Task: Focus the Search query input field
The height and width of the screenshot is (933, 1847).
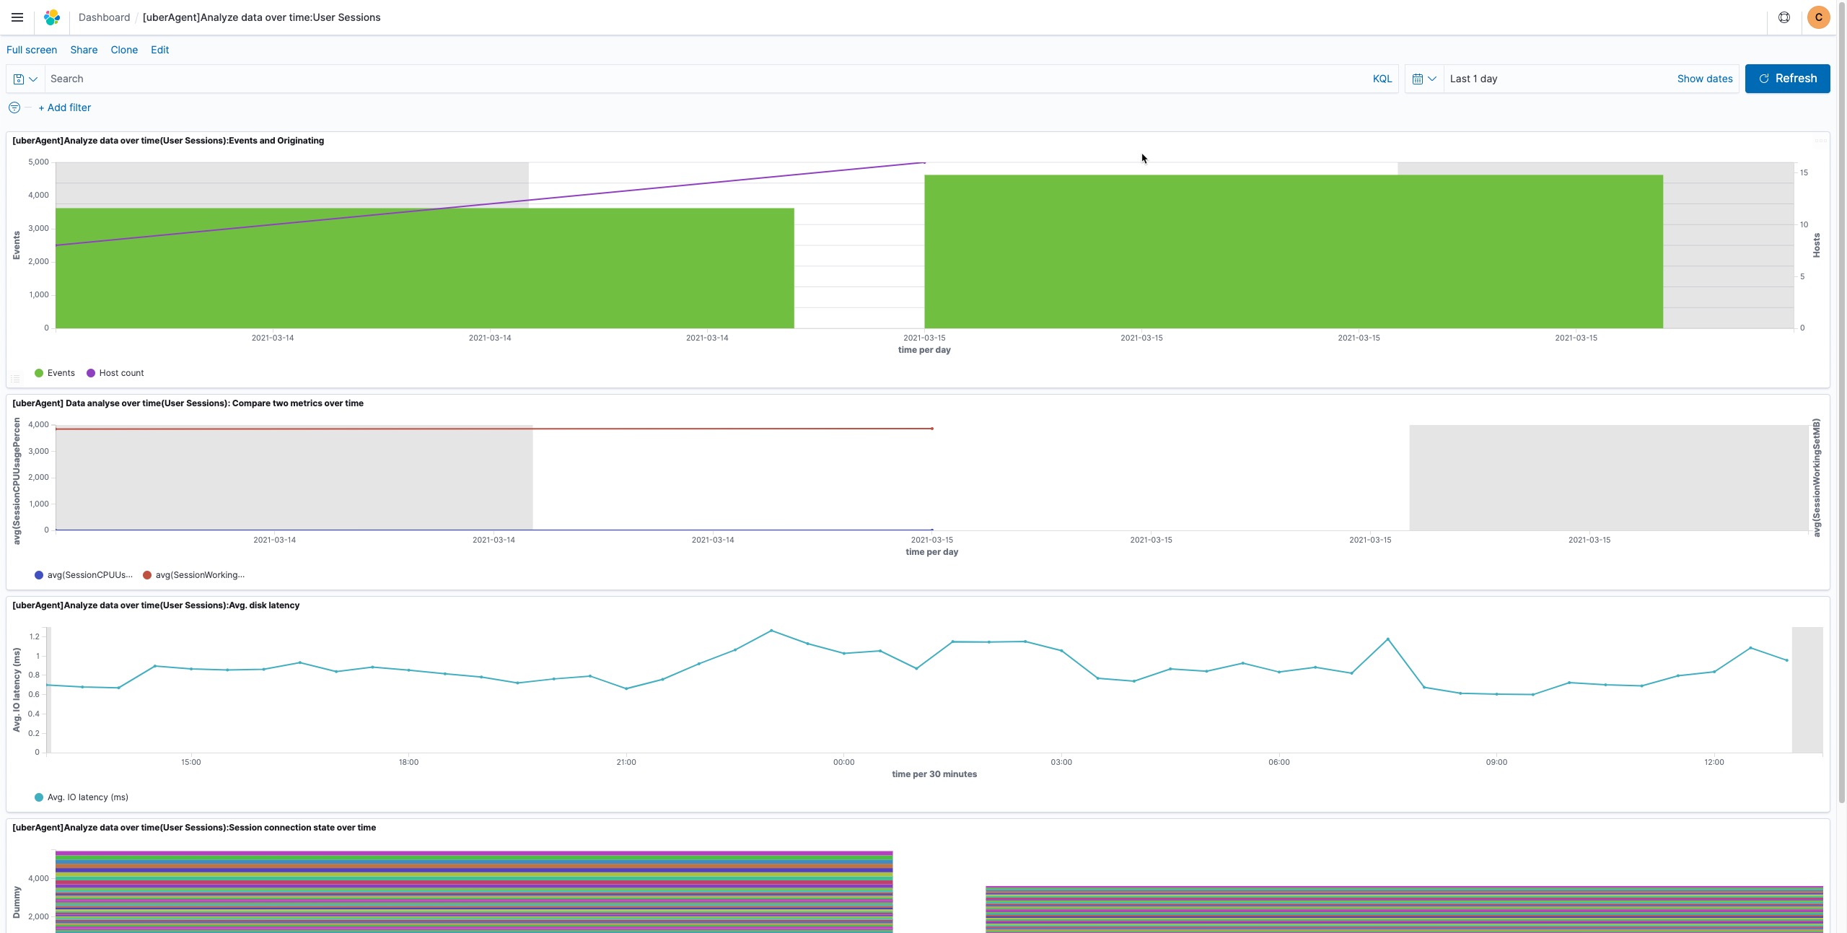Action: tap(707, 79)
